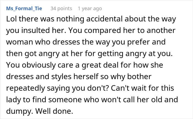Viewport: 193px width, 119px height.
Task: Click the 34 points score label
Action: [x=61, y=9]
